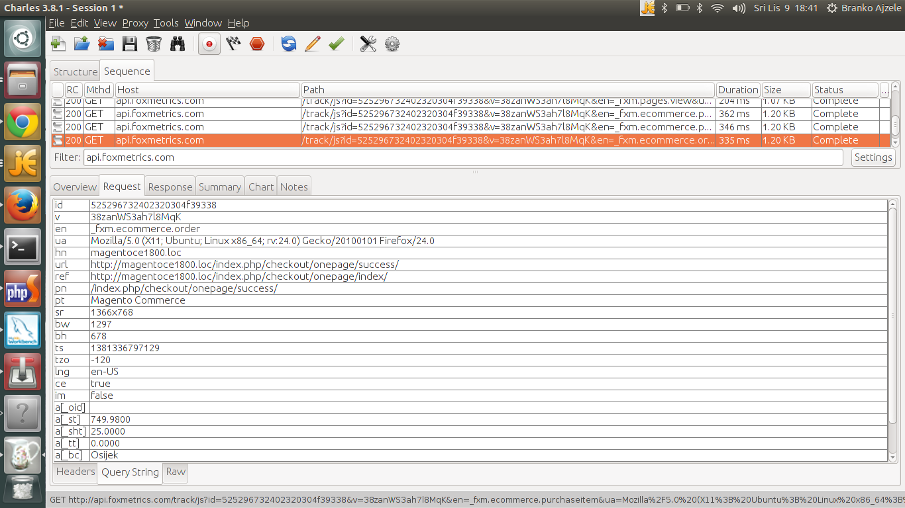Viewport: 905px width, 508px height.
Task: Select the Request tab
Action: (122, 187)
